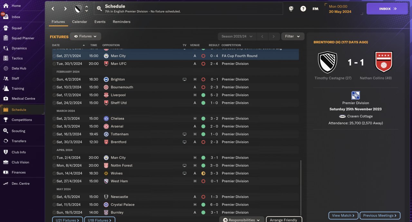Switch to the Reminders tab

coord(122,22)
